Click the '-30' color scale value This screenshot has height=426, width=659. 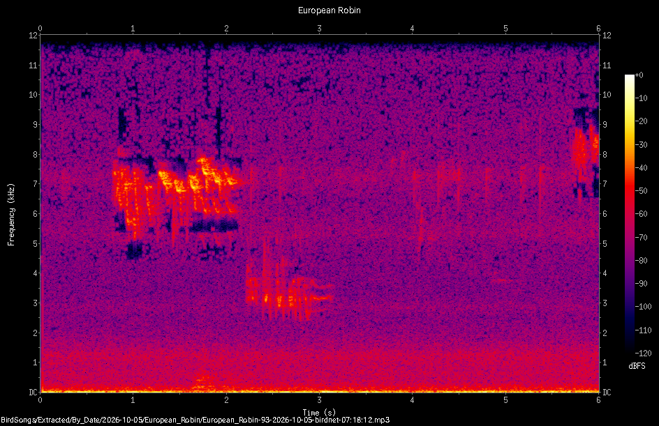point(642,145)
